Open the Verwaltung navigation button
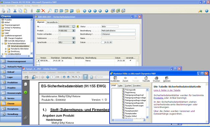 [11, 114]
